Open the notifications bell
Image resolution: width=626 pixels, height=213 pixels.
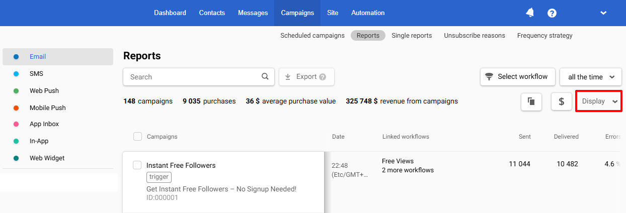point(530,13)
